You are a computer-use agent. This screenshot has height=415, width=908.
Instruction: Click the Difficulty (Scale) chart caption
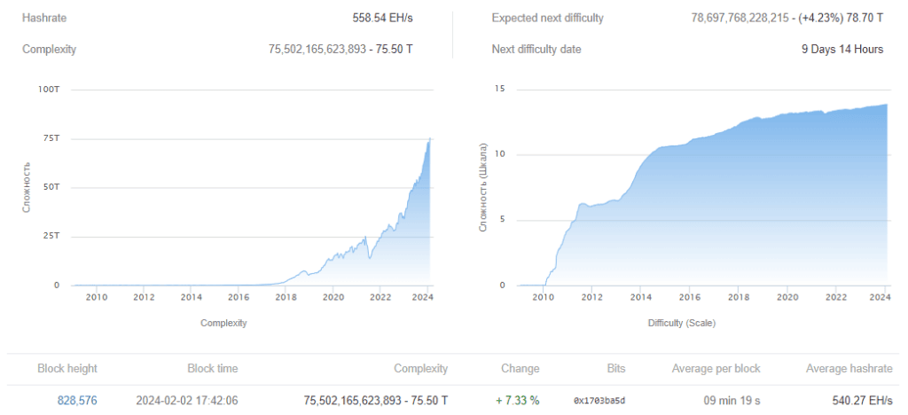coord(683,323)
